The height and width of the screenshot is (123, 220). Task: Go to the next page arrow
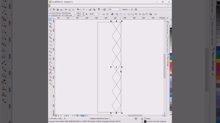point(73,115)
